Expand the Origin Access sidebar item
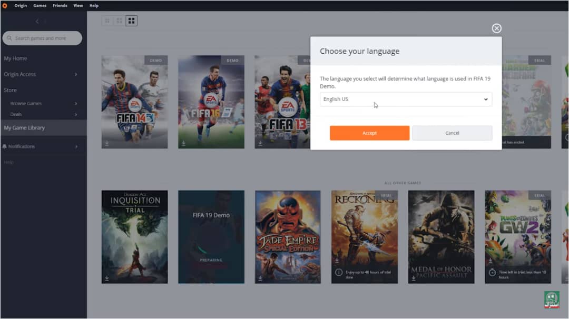The height and width of the screenshot is (319, 569). pos(75,74)
